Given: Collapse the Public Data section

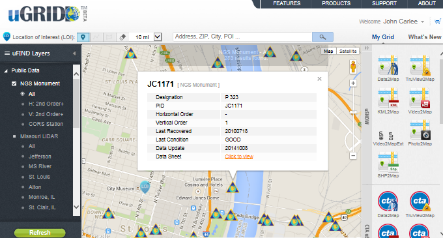Looking at the screenshot, I should tap(6, 70).
